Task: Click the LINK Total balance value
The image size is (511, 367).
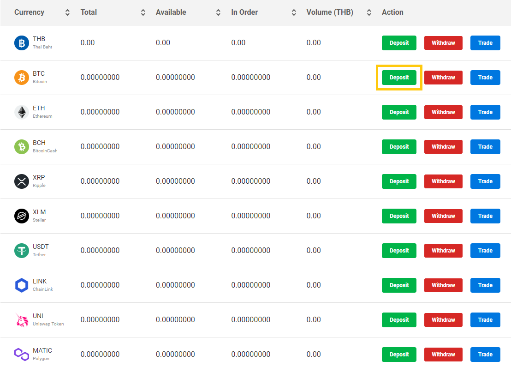Action: click(100, 285)
